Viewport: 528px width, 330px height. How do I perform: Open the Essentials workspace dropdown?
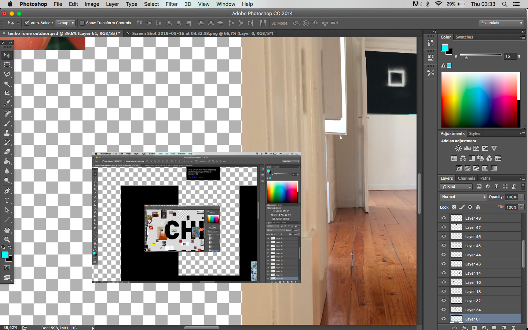501,23
